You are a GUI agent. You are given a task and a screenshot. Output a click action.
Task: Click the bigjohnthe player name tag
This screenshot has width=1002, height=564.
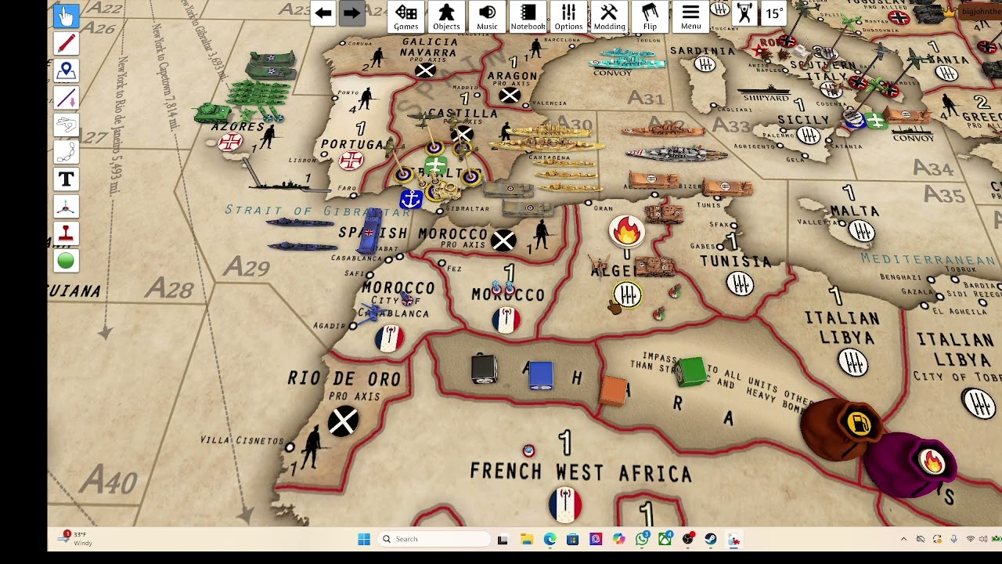(980, 12)
